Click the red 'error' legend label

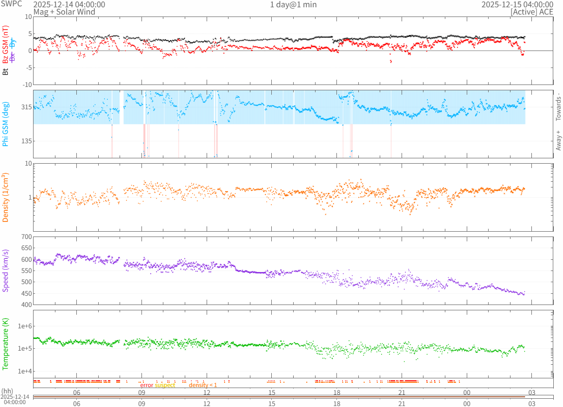tap(147, 385)
